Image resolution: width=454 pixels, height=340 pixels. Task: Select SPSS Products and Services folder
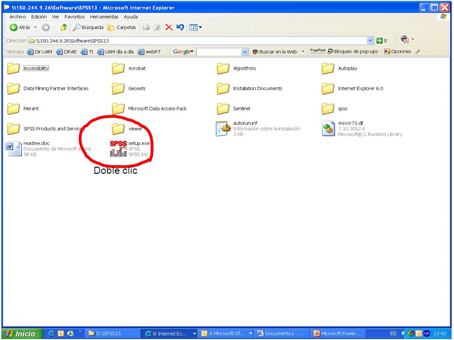coord(44,129)
